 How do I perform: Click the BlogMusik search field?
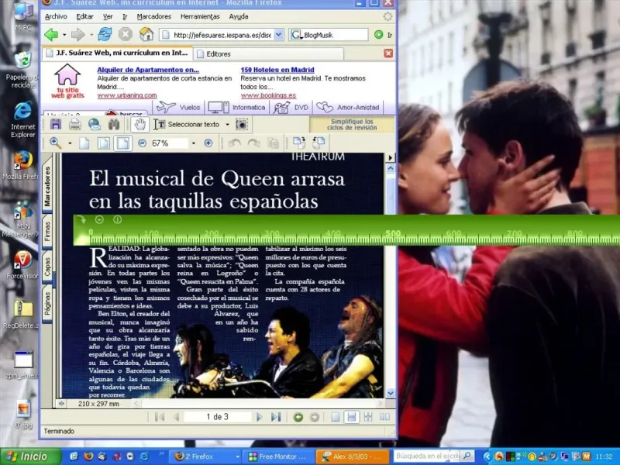tap(334, 35)
